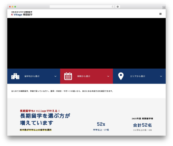
Task: Click the calendar icon in red panel
Action: [68, 76]
